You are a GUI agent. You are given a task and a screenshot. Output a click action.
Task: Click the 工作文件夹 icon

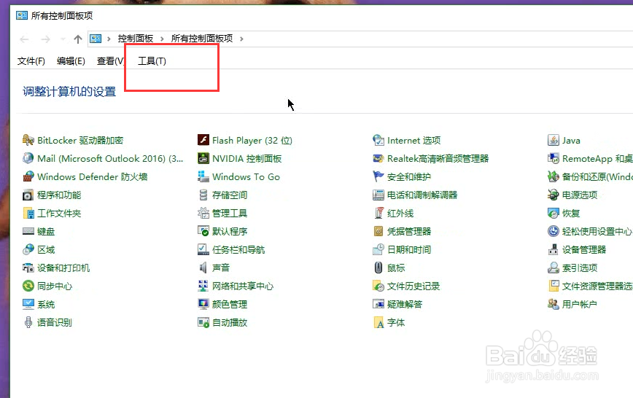click(x=28, y=213)
